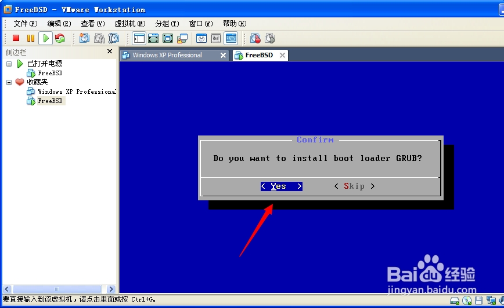
Task: Take a snapshot using the clock-with-star icon
Action: (84, 38)
